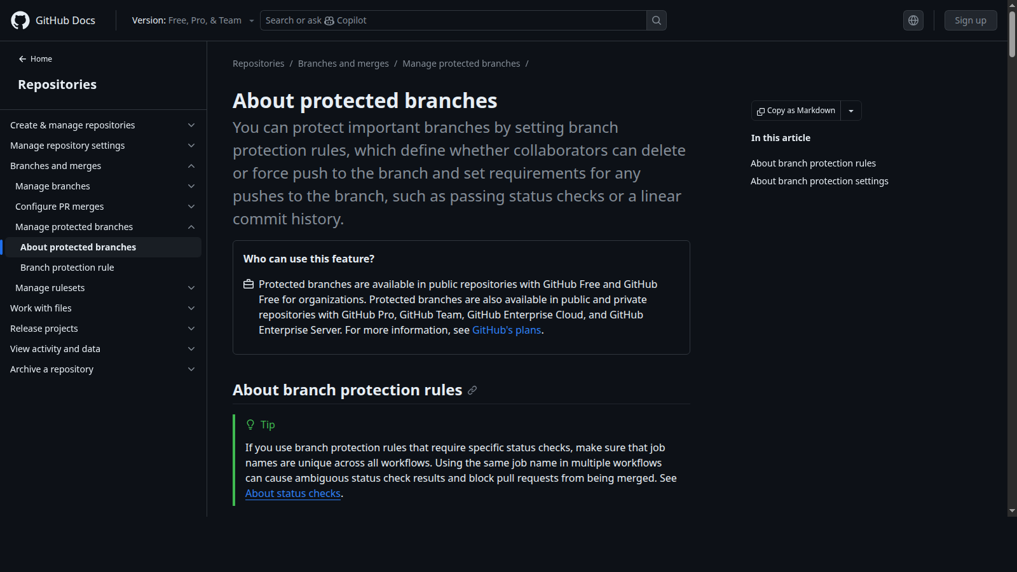Click the 'In this article' heading

point(781,138)
